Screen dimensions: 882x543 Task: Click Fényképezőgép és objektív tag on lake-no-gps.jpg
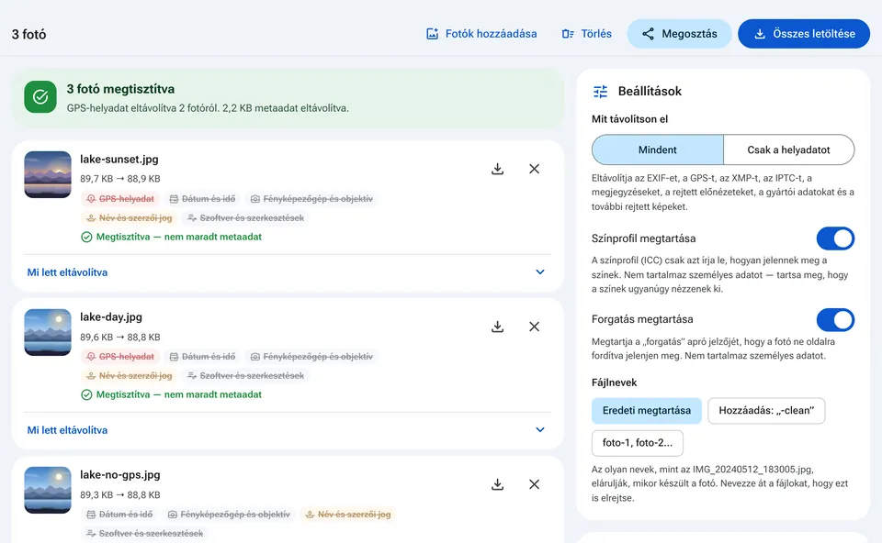pyautogui.click(x=229, y=515)
